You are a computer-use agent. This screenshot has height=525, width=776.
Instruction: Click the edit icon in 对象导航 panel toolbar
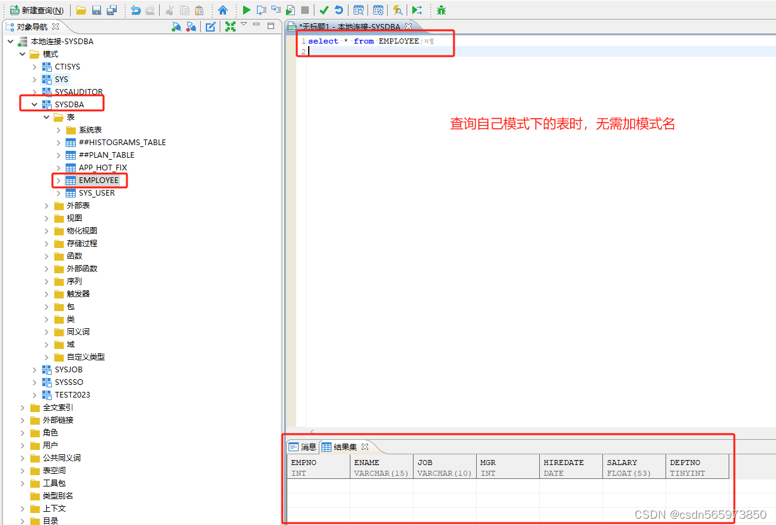[x=211, y=26]
